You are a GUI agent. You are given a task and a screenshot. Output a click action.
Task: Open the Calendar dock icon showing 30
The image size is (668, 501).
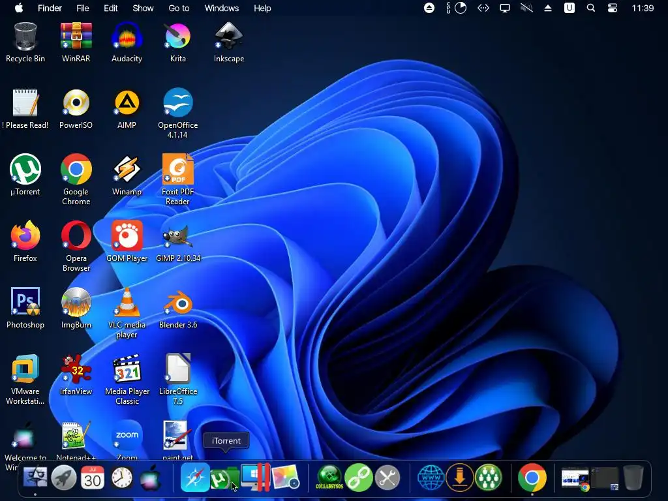tap(93, 478)
